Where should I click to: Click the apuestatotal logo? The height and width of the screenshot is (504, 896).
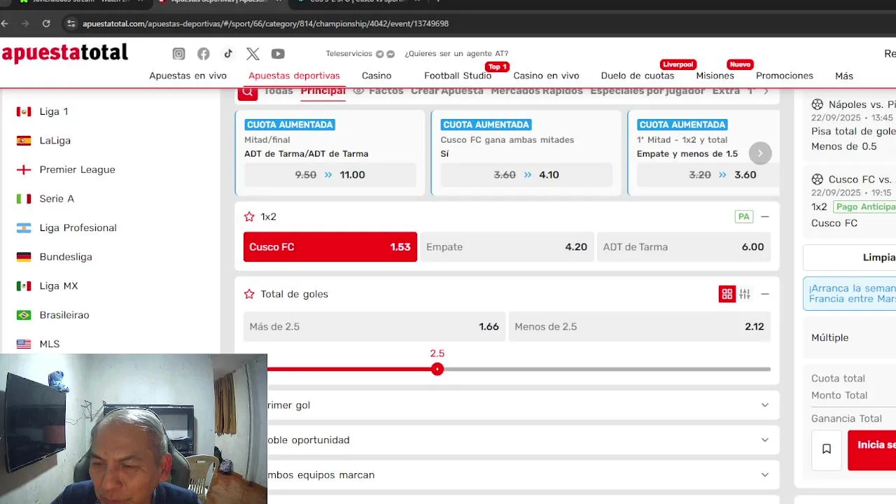[x=65, y=53]
